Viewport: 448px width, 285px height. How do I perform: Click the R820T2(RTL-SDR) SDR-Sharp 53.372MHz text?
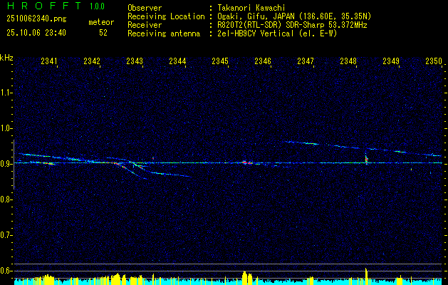[292, 25]
